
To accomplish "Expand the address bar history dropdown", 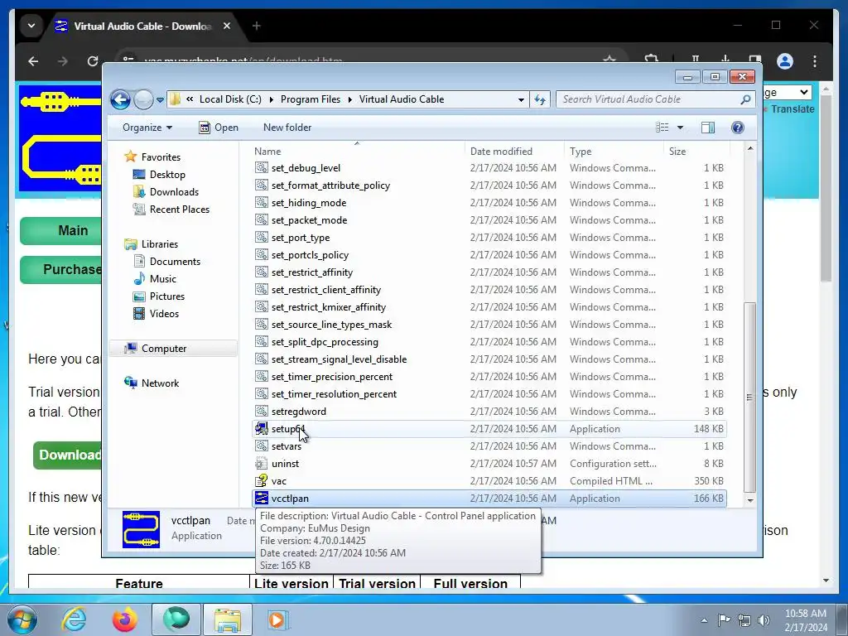I will click(521, 99).
